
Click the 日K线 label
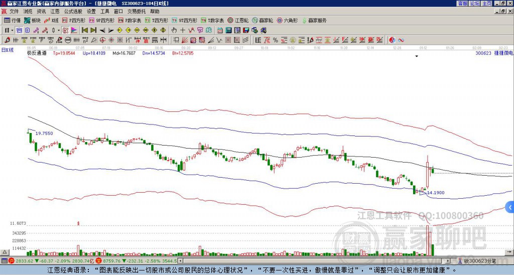coord(8,50)
